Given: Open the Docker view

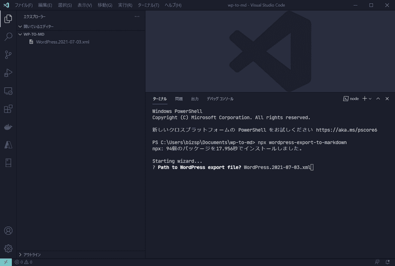Looking at the screenshot, I should [8, 127].
